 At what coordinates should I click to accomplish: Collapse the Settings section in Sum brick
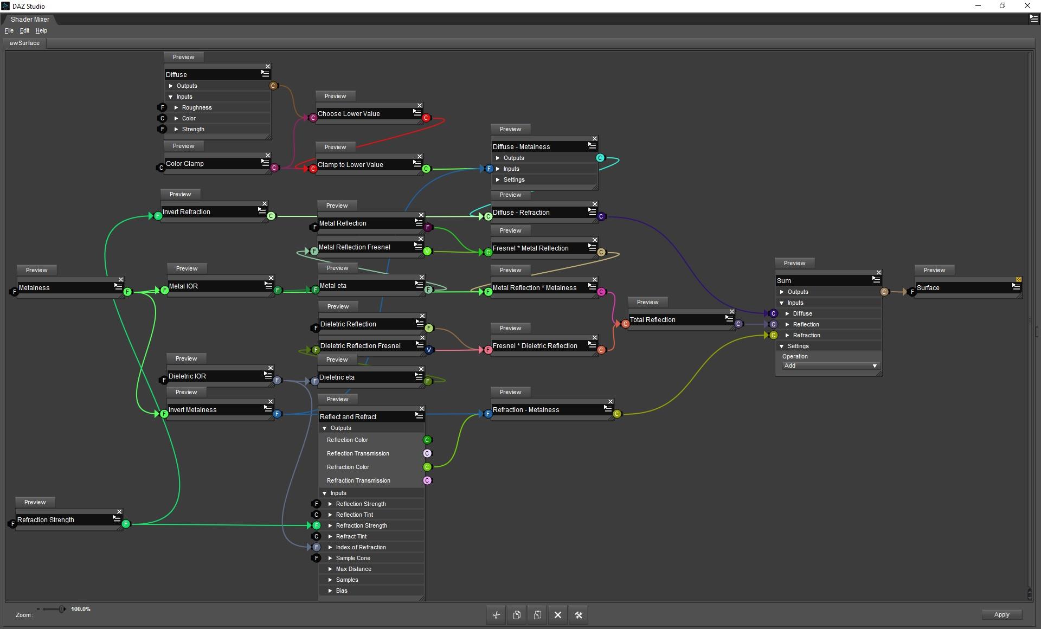click(782, 346)
